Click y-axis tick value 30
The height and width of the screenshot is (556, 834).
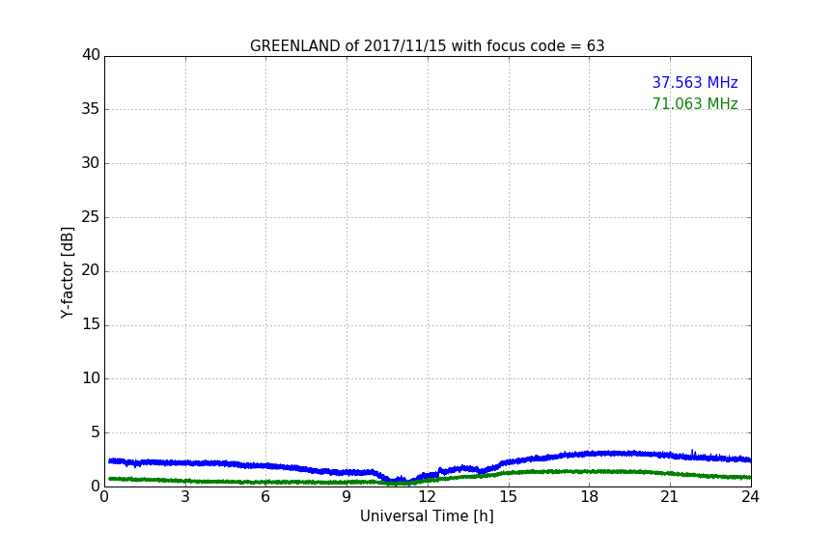point(91,163)
